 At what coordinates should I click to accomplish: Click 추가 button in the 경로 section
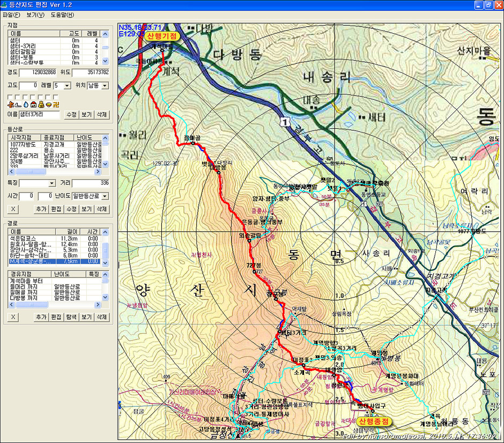click(41, 317)
